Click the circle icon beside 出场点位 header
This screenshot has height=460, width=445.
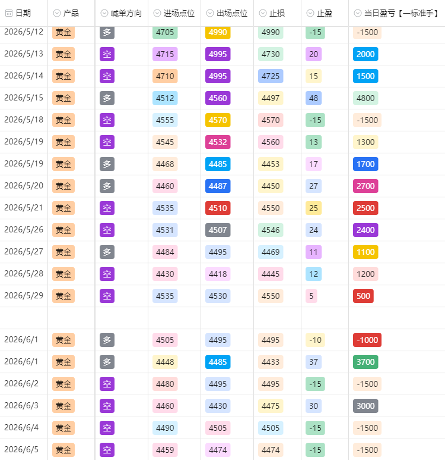pyautogui.click(x=210, y=13)
